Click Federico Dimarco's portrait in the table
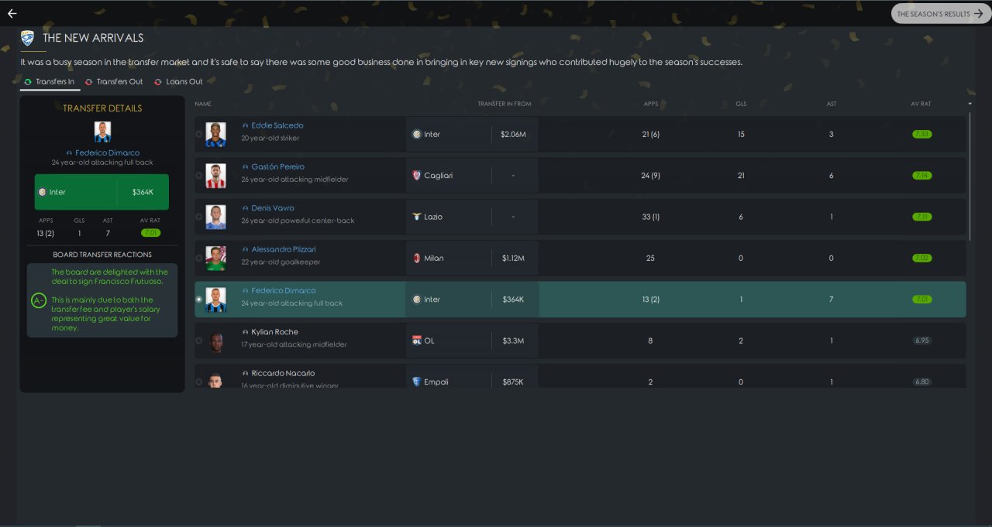The height and width of the screenshot is (527, 992). coord(215,299)
